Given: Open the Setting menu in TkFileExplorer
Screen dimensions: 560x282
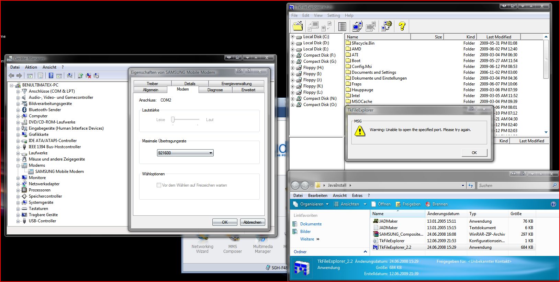Looking at the screenshot, I should pos(333,15).
